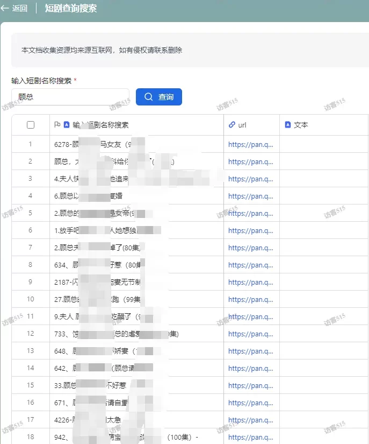Open the pan.q link in row 18
The image size is (369, 444).
pos(251,437)
